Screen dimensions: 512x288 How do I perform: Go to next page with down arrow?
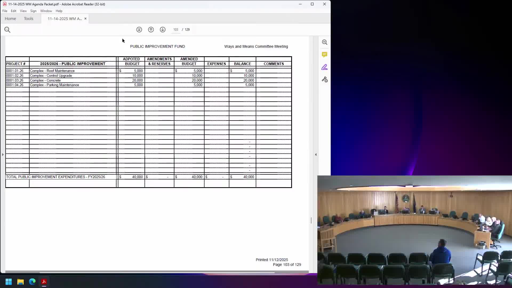pyautogui.click(x=163, y=30)
